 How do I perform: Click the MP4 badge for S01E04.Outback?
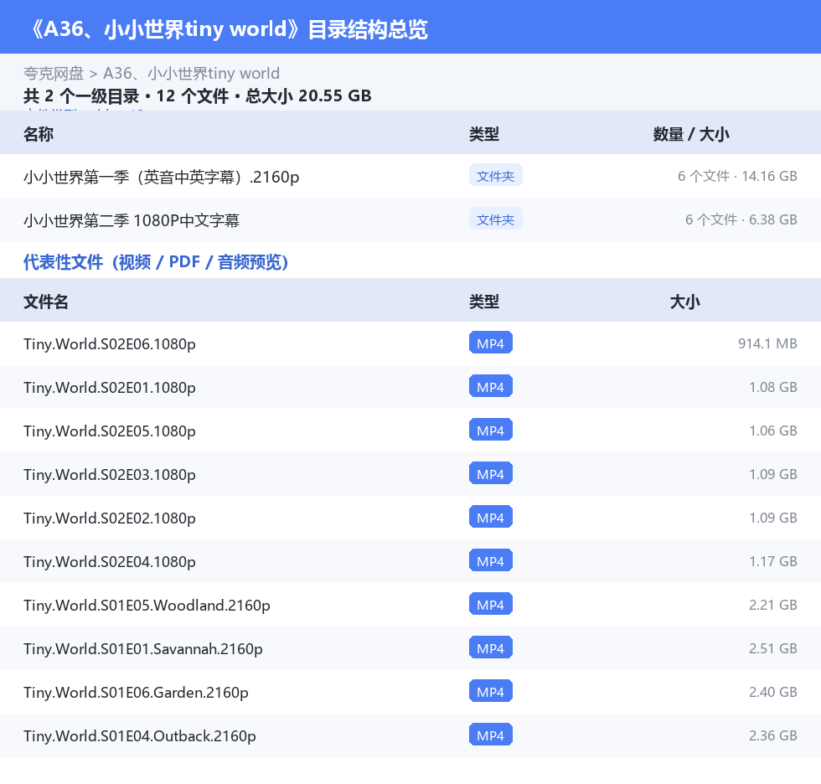[x=491, y=735]
